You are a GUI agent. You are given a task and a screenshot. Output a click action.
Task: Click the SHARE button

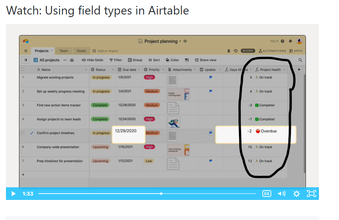pos(248,51)
